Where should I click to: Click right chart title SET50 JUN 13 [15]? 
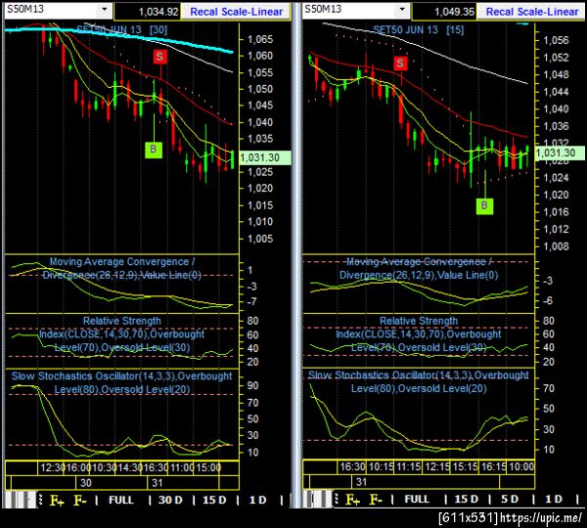[418, 30]
